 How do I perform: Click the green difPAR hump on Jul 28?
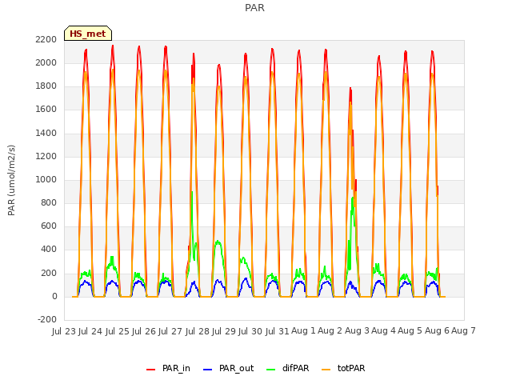pos(218,243)
